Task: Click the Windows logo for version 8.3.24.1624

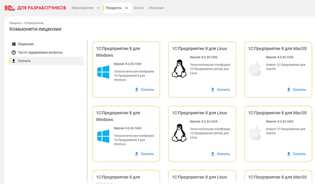Action: 103,136
